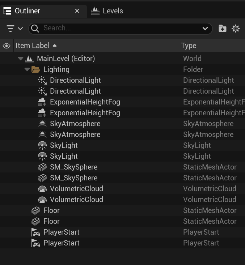
Task: Select the second DirectionalLight item label
Action: (x=75, y=91)
